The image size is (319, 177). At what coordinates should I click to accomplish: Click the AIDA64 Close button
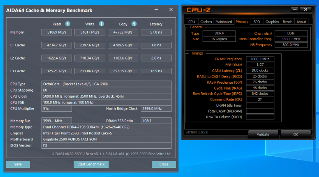[x=164, y=164]
